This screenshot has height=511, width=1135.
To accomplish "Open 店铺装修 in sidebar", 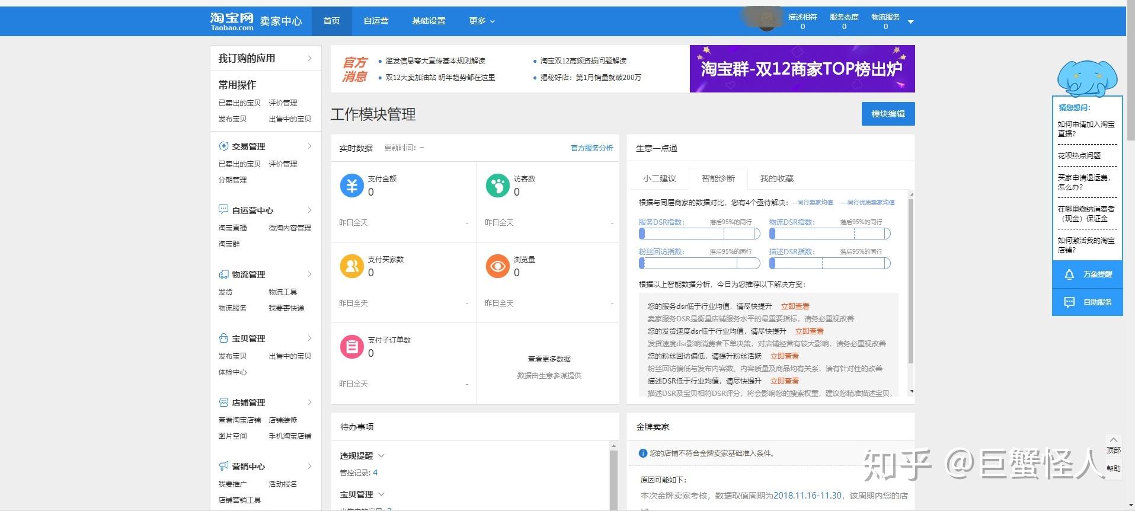I will point(283,420).
